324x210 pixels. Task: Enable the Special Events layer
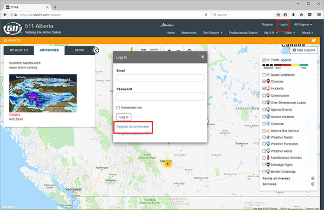(264, 109)
